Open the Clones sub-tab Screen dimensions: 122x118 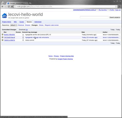(41, 25)
